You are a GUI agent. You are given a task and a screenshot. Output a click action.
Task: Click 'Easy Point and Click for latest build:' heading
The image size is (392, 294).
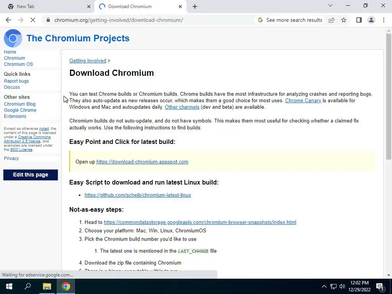coord(122,142)
